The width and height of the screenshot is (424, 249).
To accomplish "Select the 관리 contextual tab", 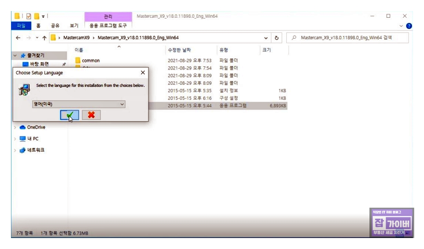I will (108, 17).
